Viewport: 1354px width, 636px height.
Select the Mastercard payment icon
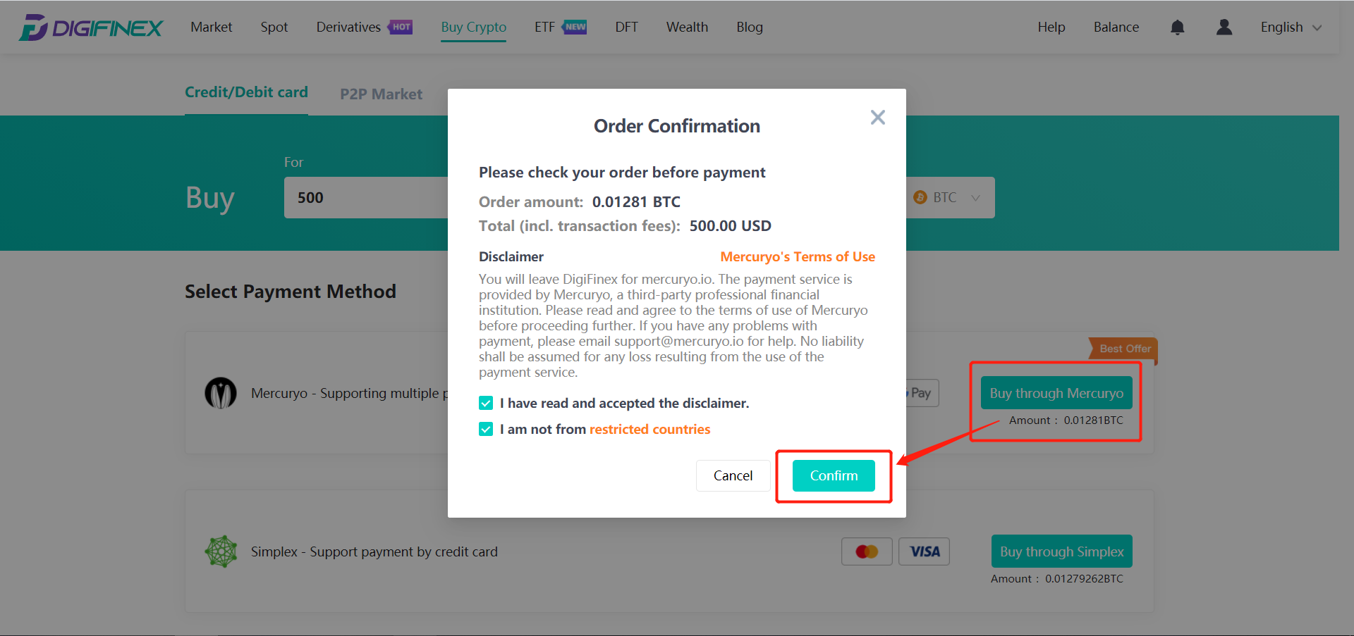tap(866, 551)
